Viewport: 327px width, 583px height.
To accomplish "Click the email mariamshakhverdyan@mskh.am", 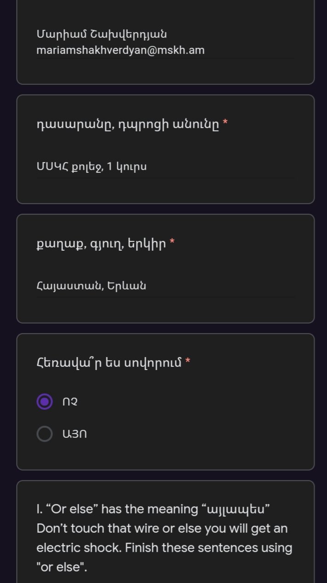I will tap(120, 50).
